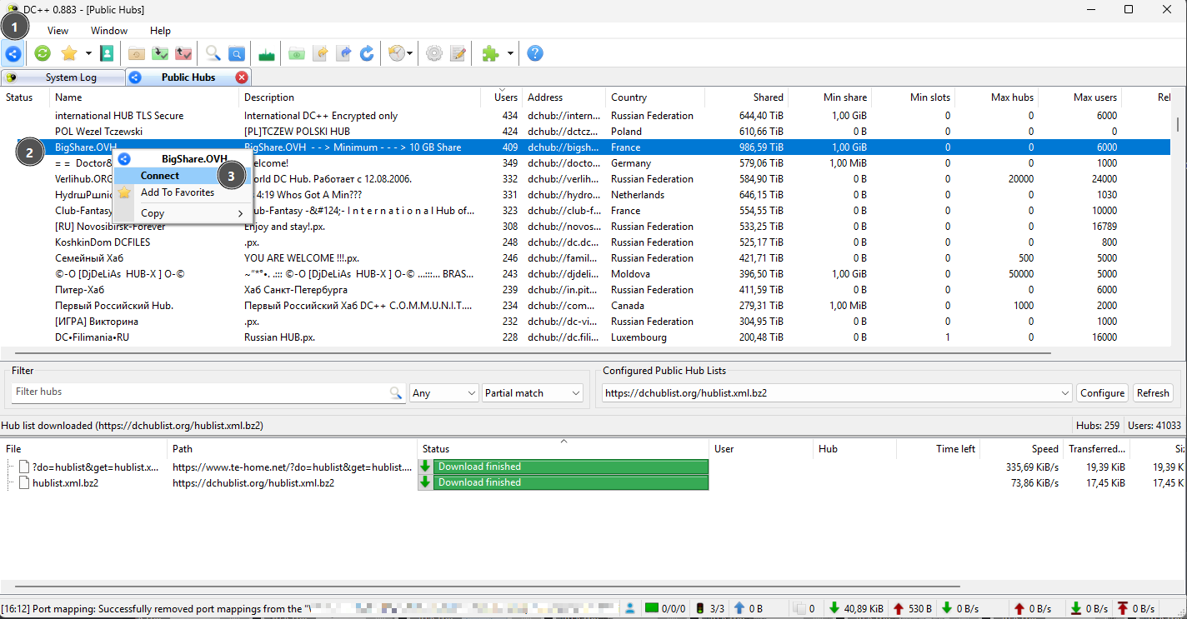Click the green slots indicator 0/0/0
This screenshot has height=619, width=1187.
[665, 609]
